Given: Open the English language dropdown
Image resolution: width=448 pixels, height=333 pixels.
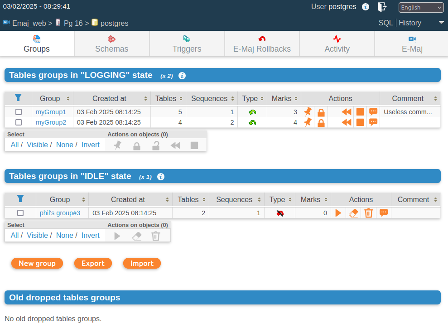Looking at the screenshot, I should click(x=421, y=7).
